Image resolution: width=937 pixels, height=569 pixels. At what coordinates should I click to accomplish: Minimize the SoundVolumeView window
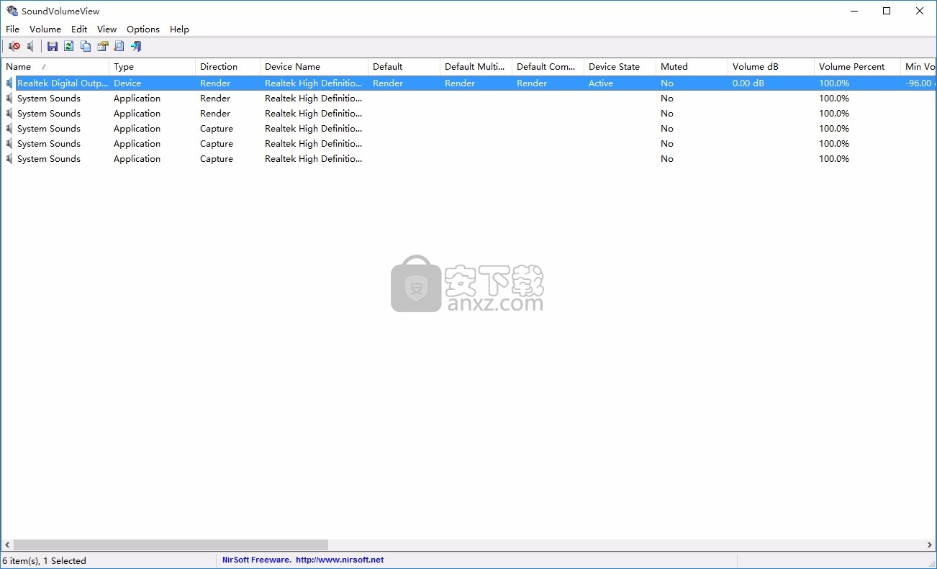tap(854, 11)
